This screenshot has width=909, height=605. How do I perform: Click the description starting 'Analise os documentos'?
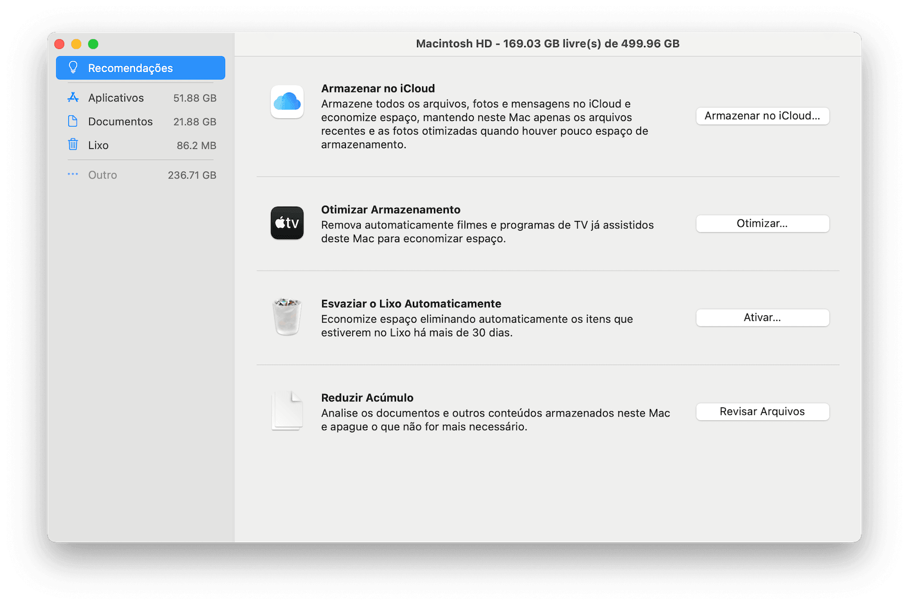495,420
